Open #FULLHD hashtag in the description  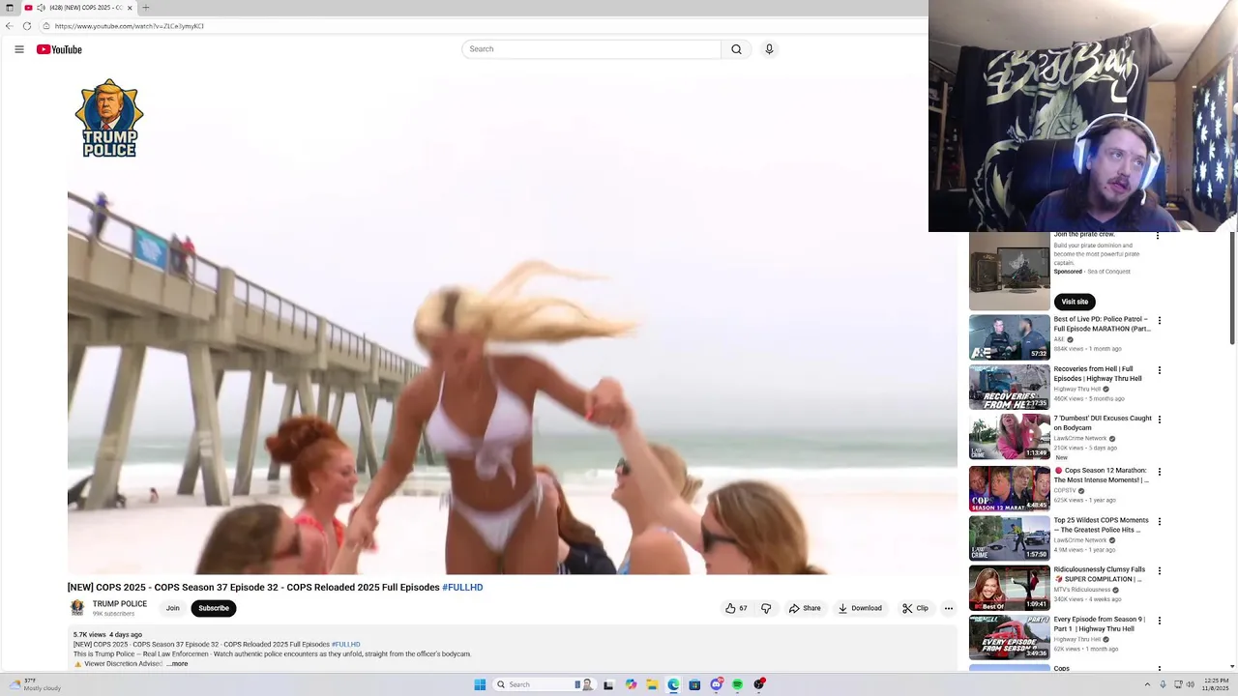(x=345, y=645)
